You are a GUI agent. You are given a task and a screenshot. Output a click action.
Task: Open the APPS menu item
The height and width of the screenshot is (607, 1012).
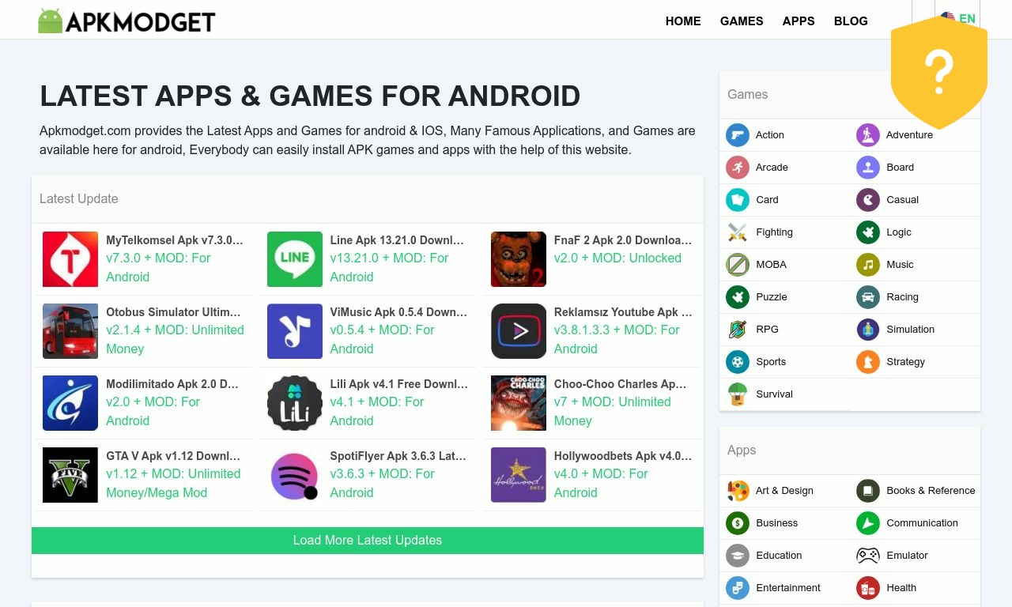[799, 21]
